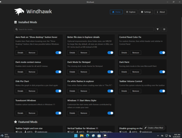This screenshot has width=182, height=138.
Task: Open File Explorer from the taskbar
Action: pos(82,135)
